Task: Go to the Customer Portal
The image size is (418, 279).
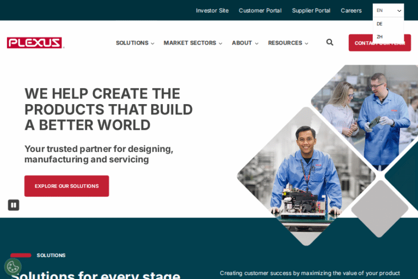Action: pyautogui.click(x=260, y=10)
